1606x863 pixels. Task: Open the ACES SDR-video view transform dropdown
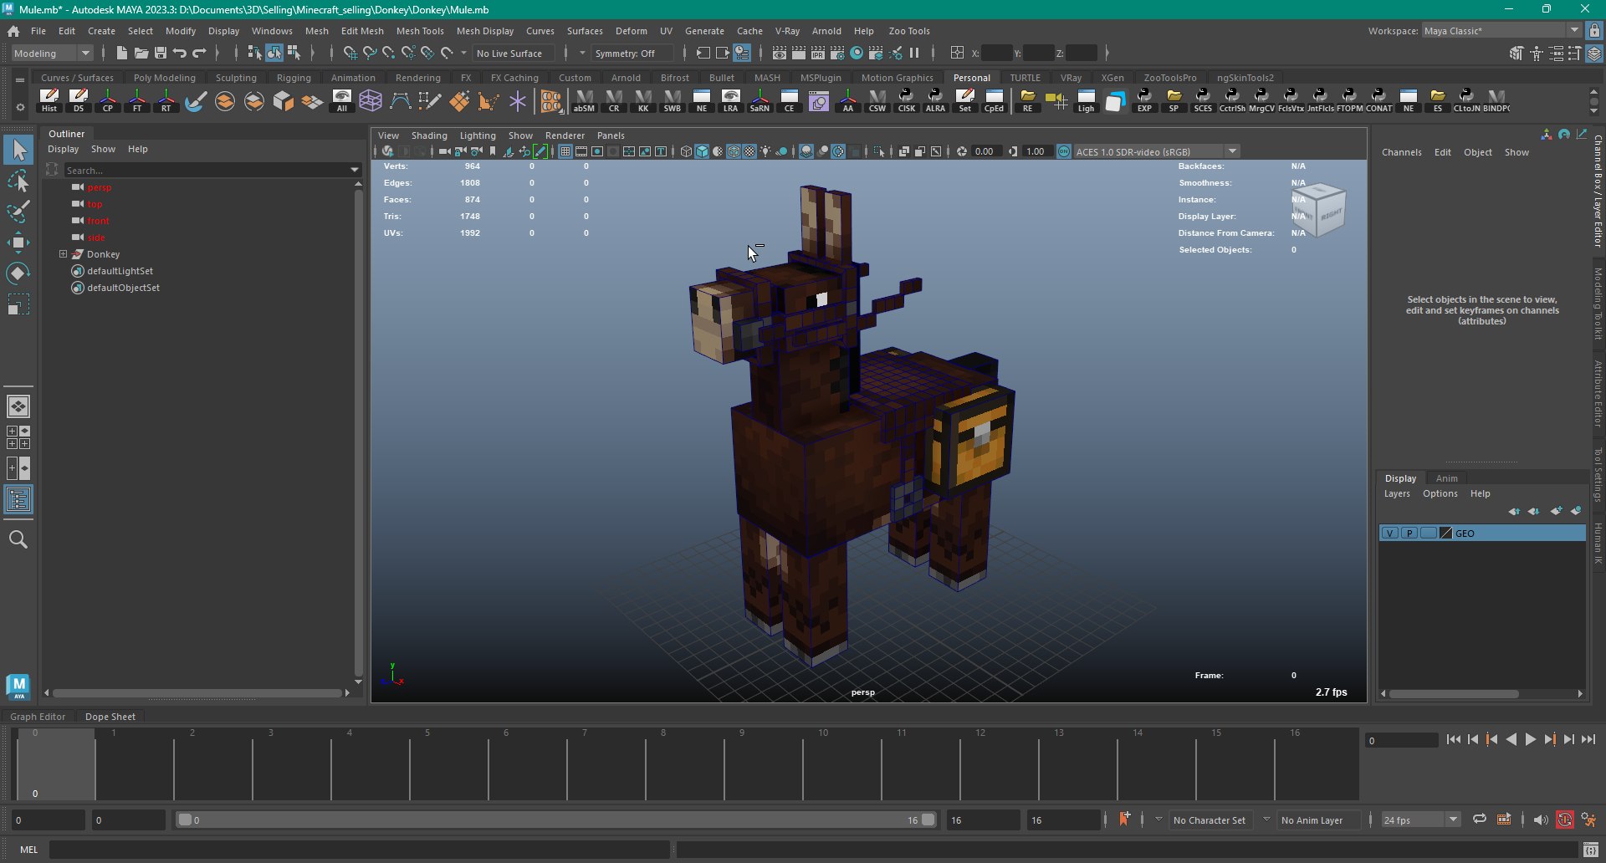(x=1156, y=151)
